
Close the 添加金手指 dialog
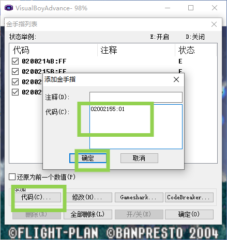point(176,79)
